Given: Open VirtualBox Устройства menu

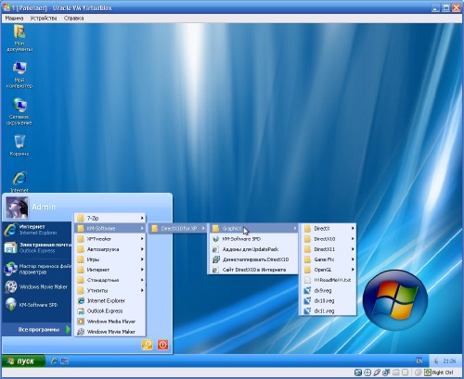Looking at the screenshot, I should pos(44,19).
